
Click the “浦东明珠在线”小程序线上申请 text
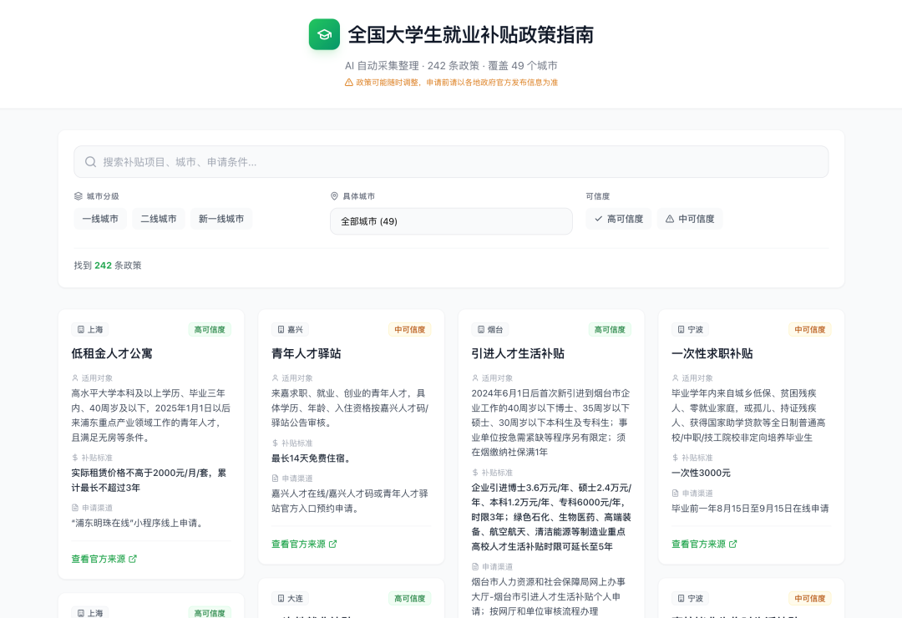point(138,523)
